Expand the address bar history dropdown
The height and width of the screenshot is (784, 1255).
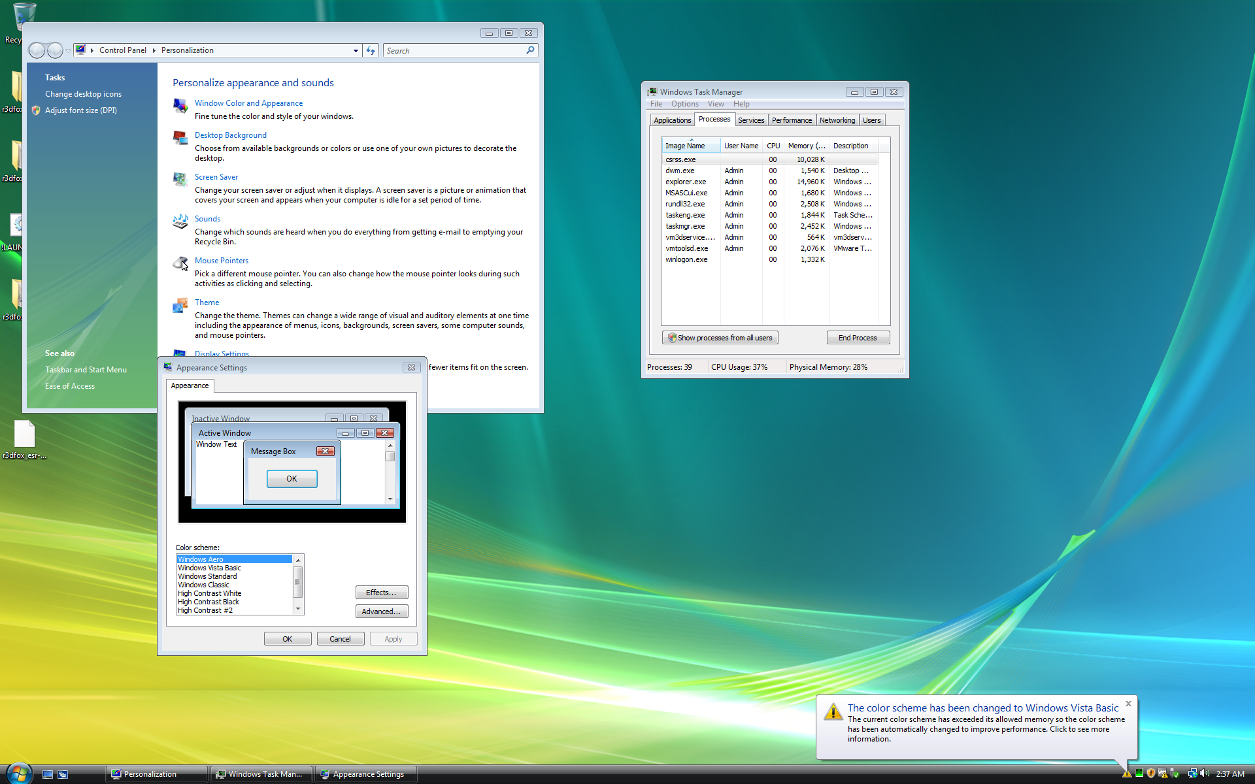(x=356, y=50)
